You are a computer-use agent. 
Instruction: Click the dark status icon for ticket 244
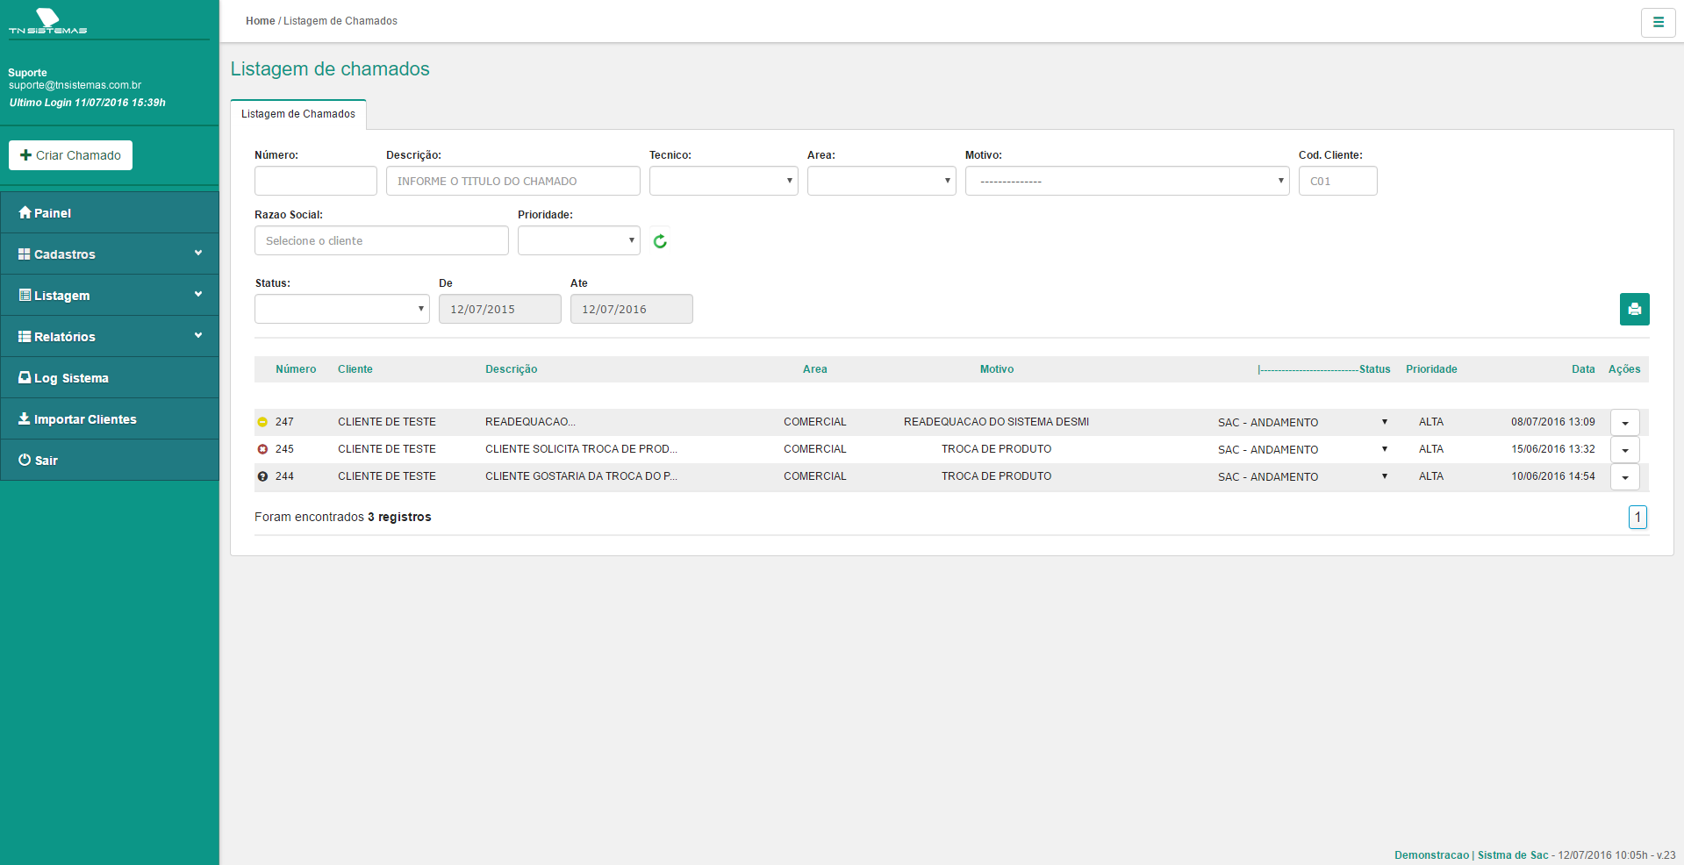pos(262,476)
